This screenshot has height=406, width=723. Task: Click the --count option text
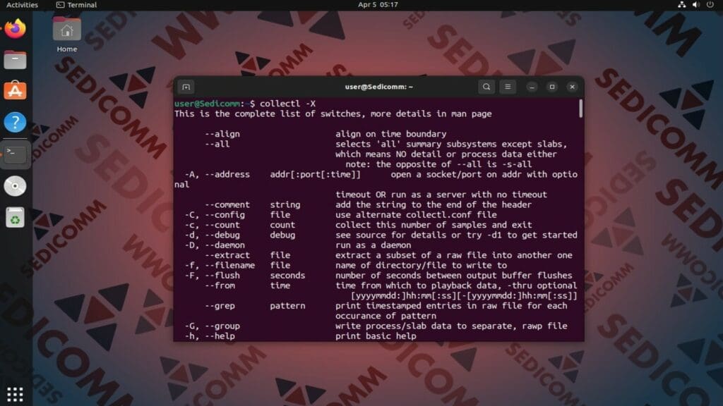[x=222, y=225]
